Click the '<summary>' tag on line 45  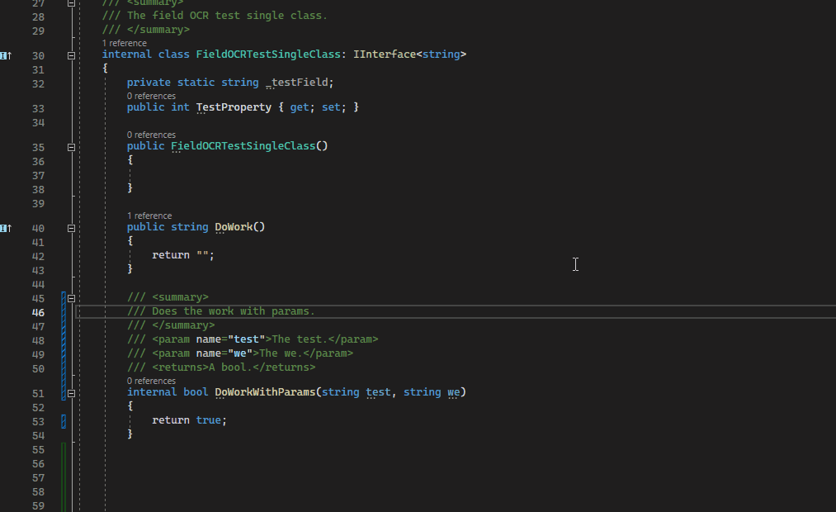click(x=180, y=297)
